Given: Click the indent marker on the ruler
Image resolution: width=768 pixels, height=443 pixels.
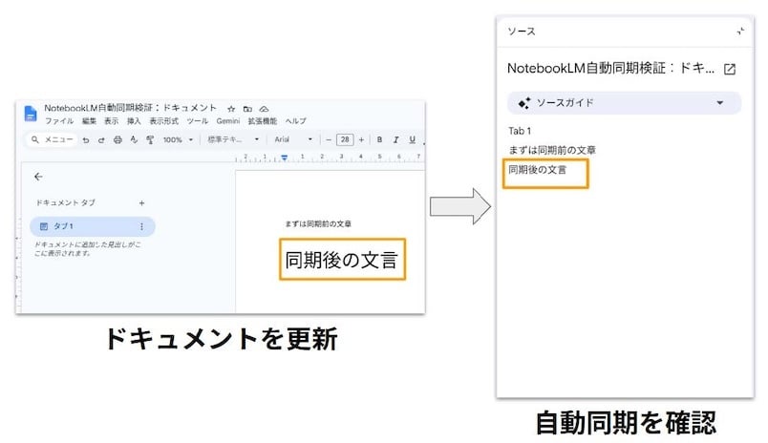Looking at the screenshot, I should 284,158.
